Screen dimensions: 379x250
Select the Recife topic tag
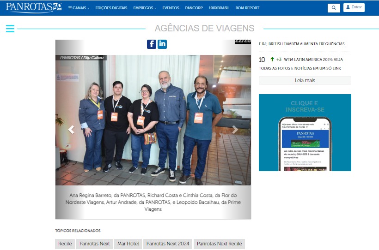tap(65, 244)
